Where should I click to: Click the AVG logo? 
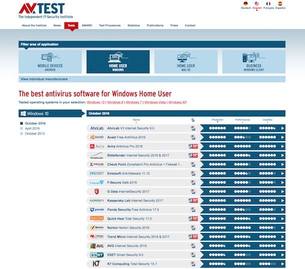97,246
